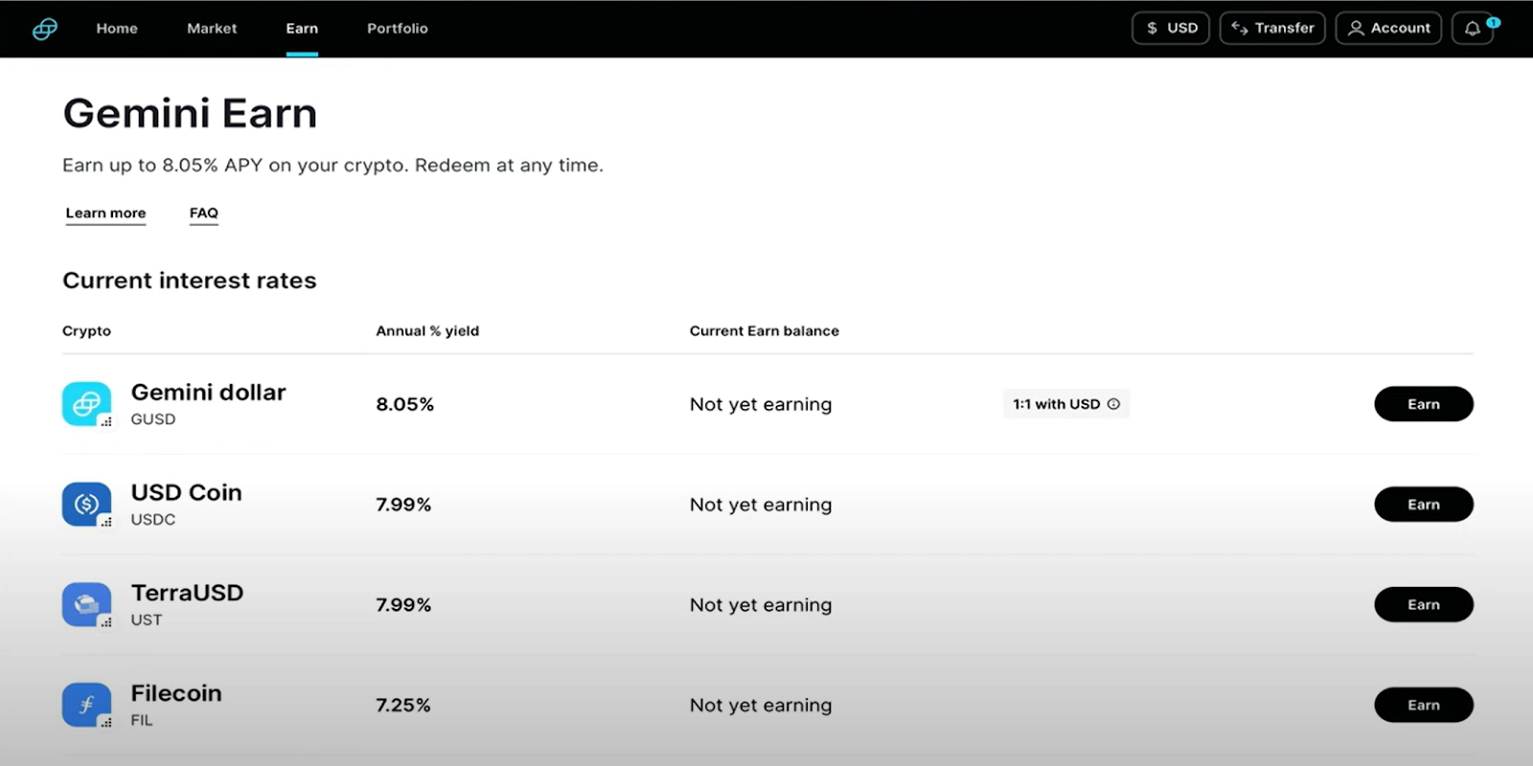Open the USD currency selector

coord(1171,29)
